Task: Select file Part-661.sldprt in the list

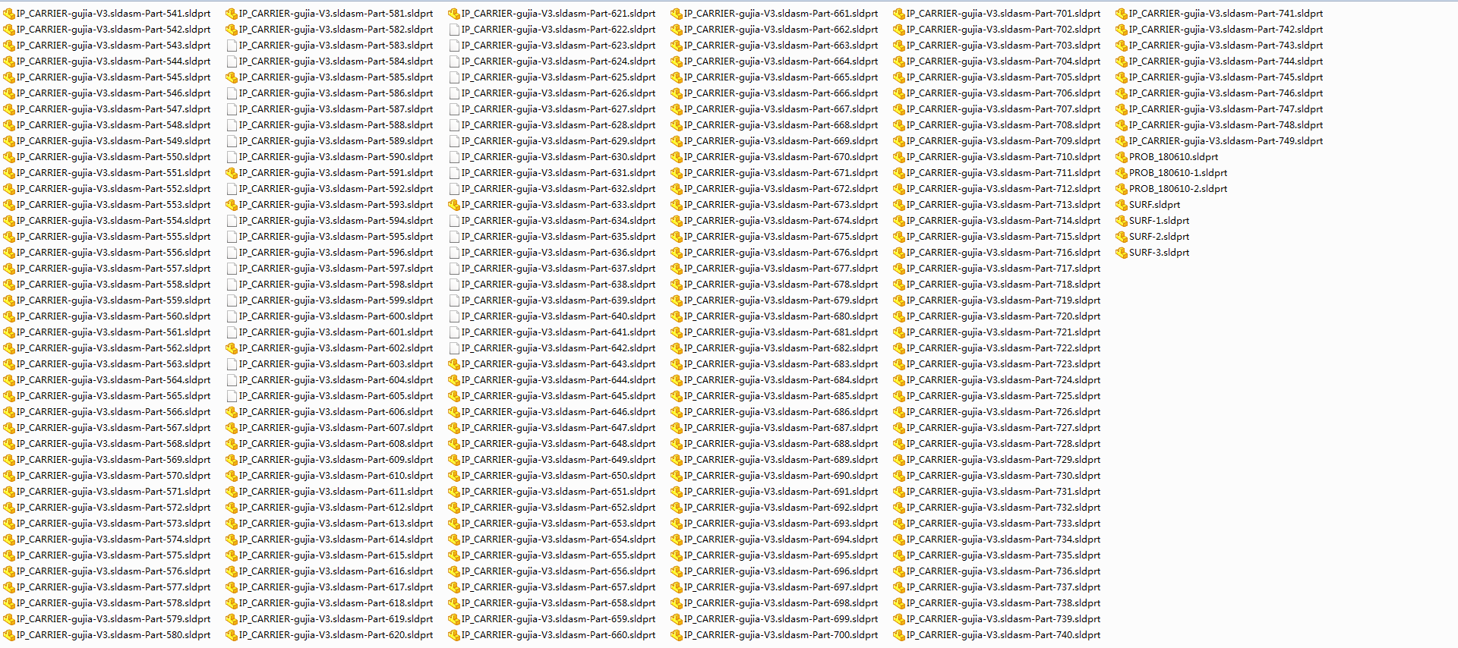Action: tap(781, 14)
